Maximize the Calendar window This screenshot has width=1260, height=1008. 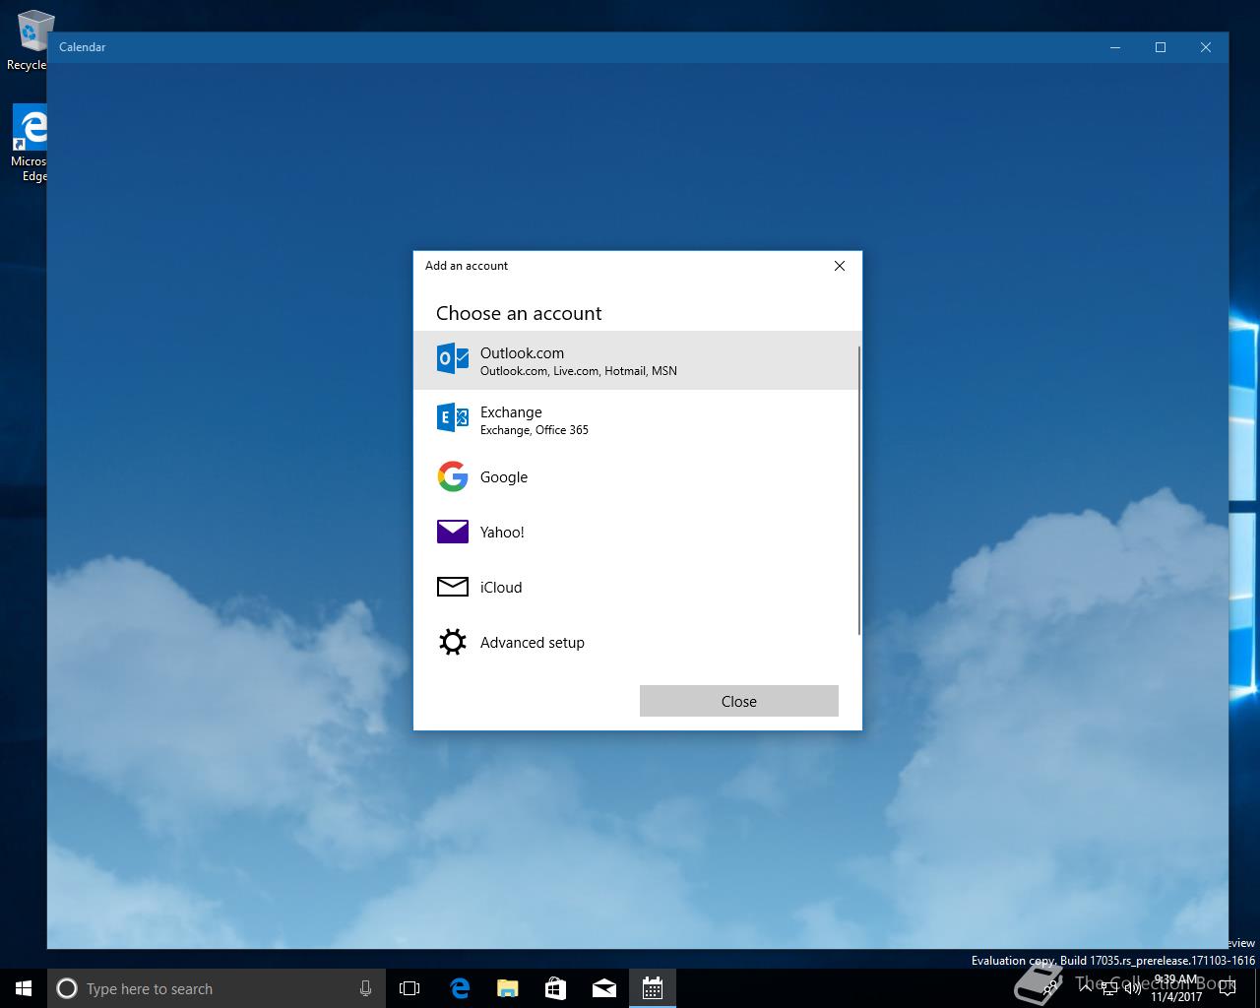coord(1161,47)
